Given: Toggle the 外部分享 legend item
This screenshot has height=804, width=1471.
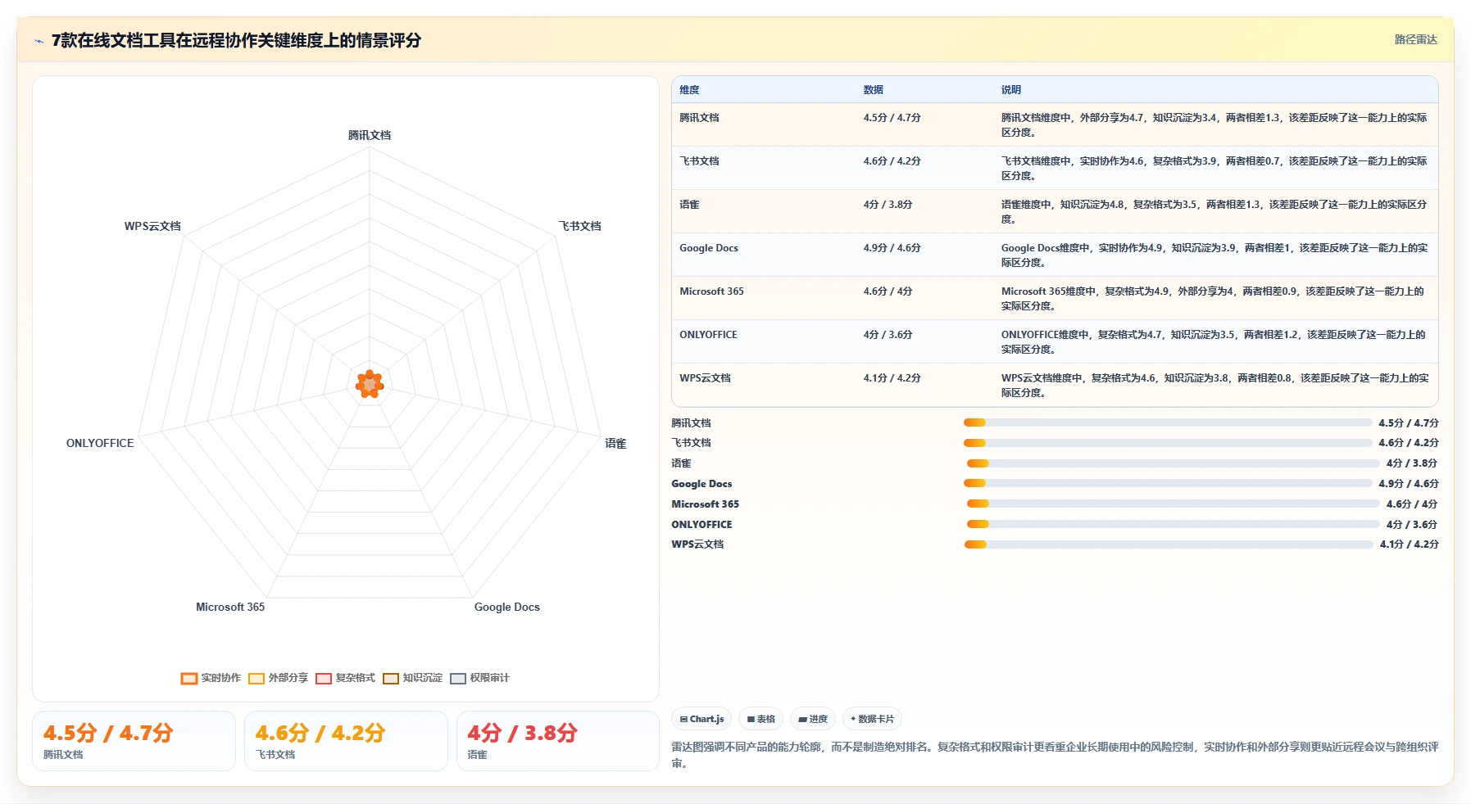Looking at the screenshot, I should (x=279, y=678).
